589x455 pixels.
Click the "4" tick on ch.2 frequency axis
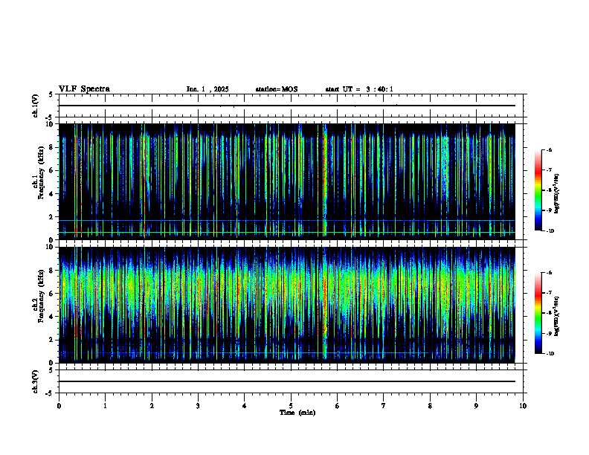(x=52, y=317)
